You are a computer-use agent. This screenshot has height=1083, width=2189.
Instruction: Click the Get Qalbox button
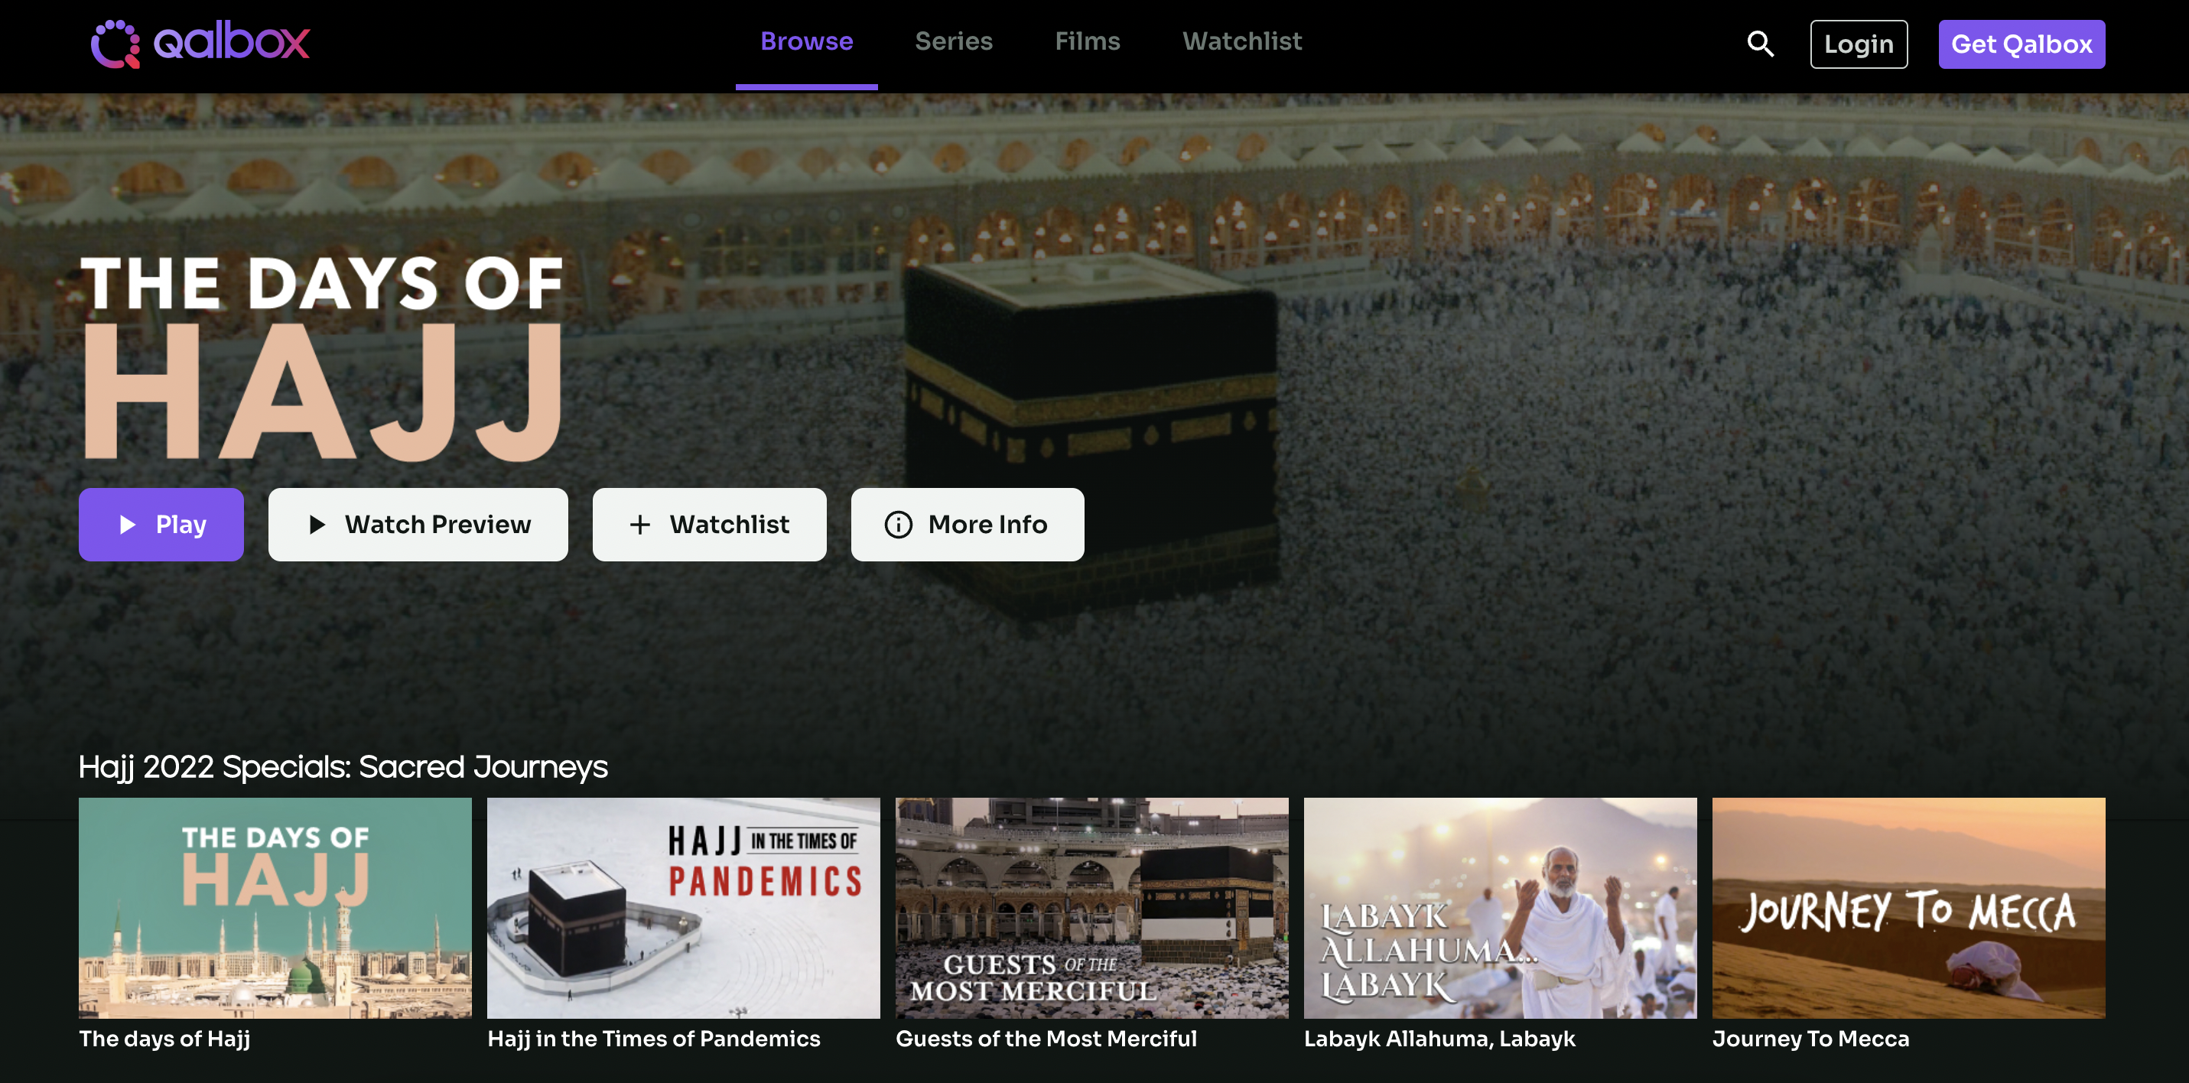coord(2021,44)
